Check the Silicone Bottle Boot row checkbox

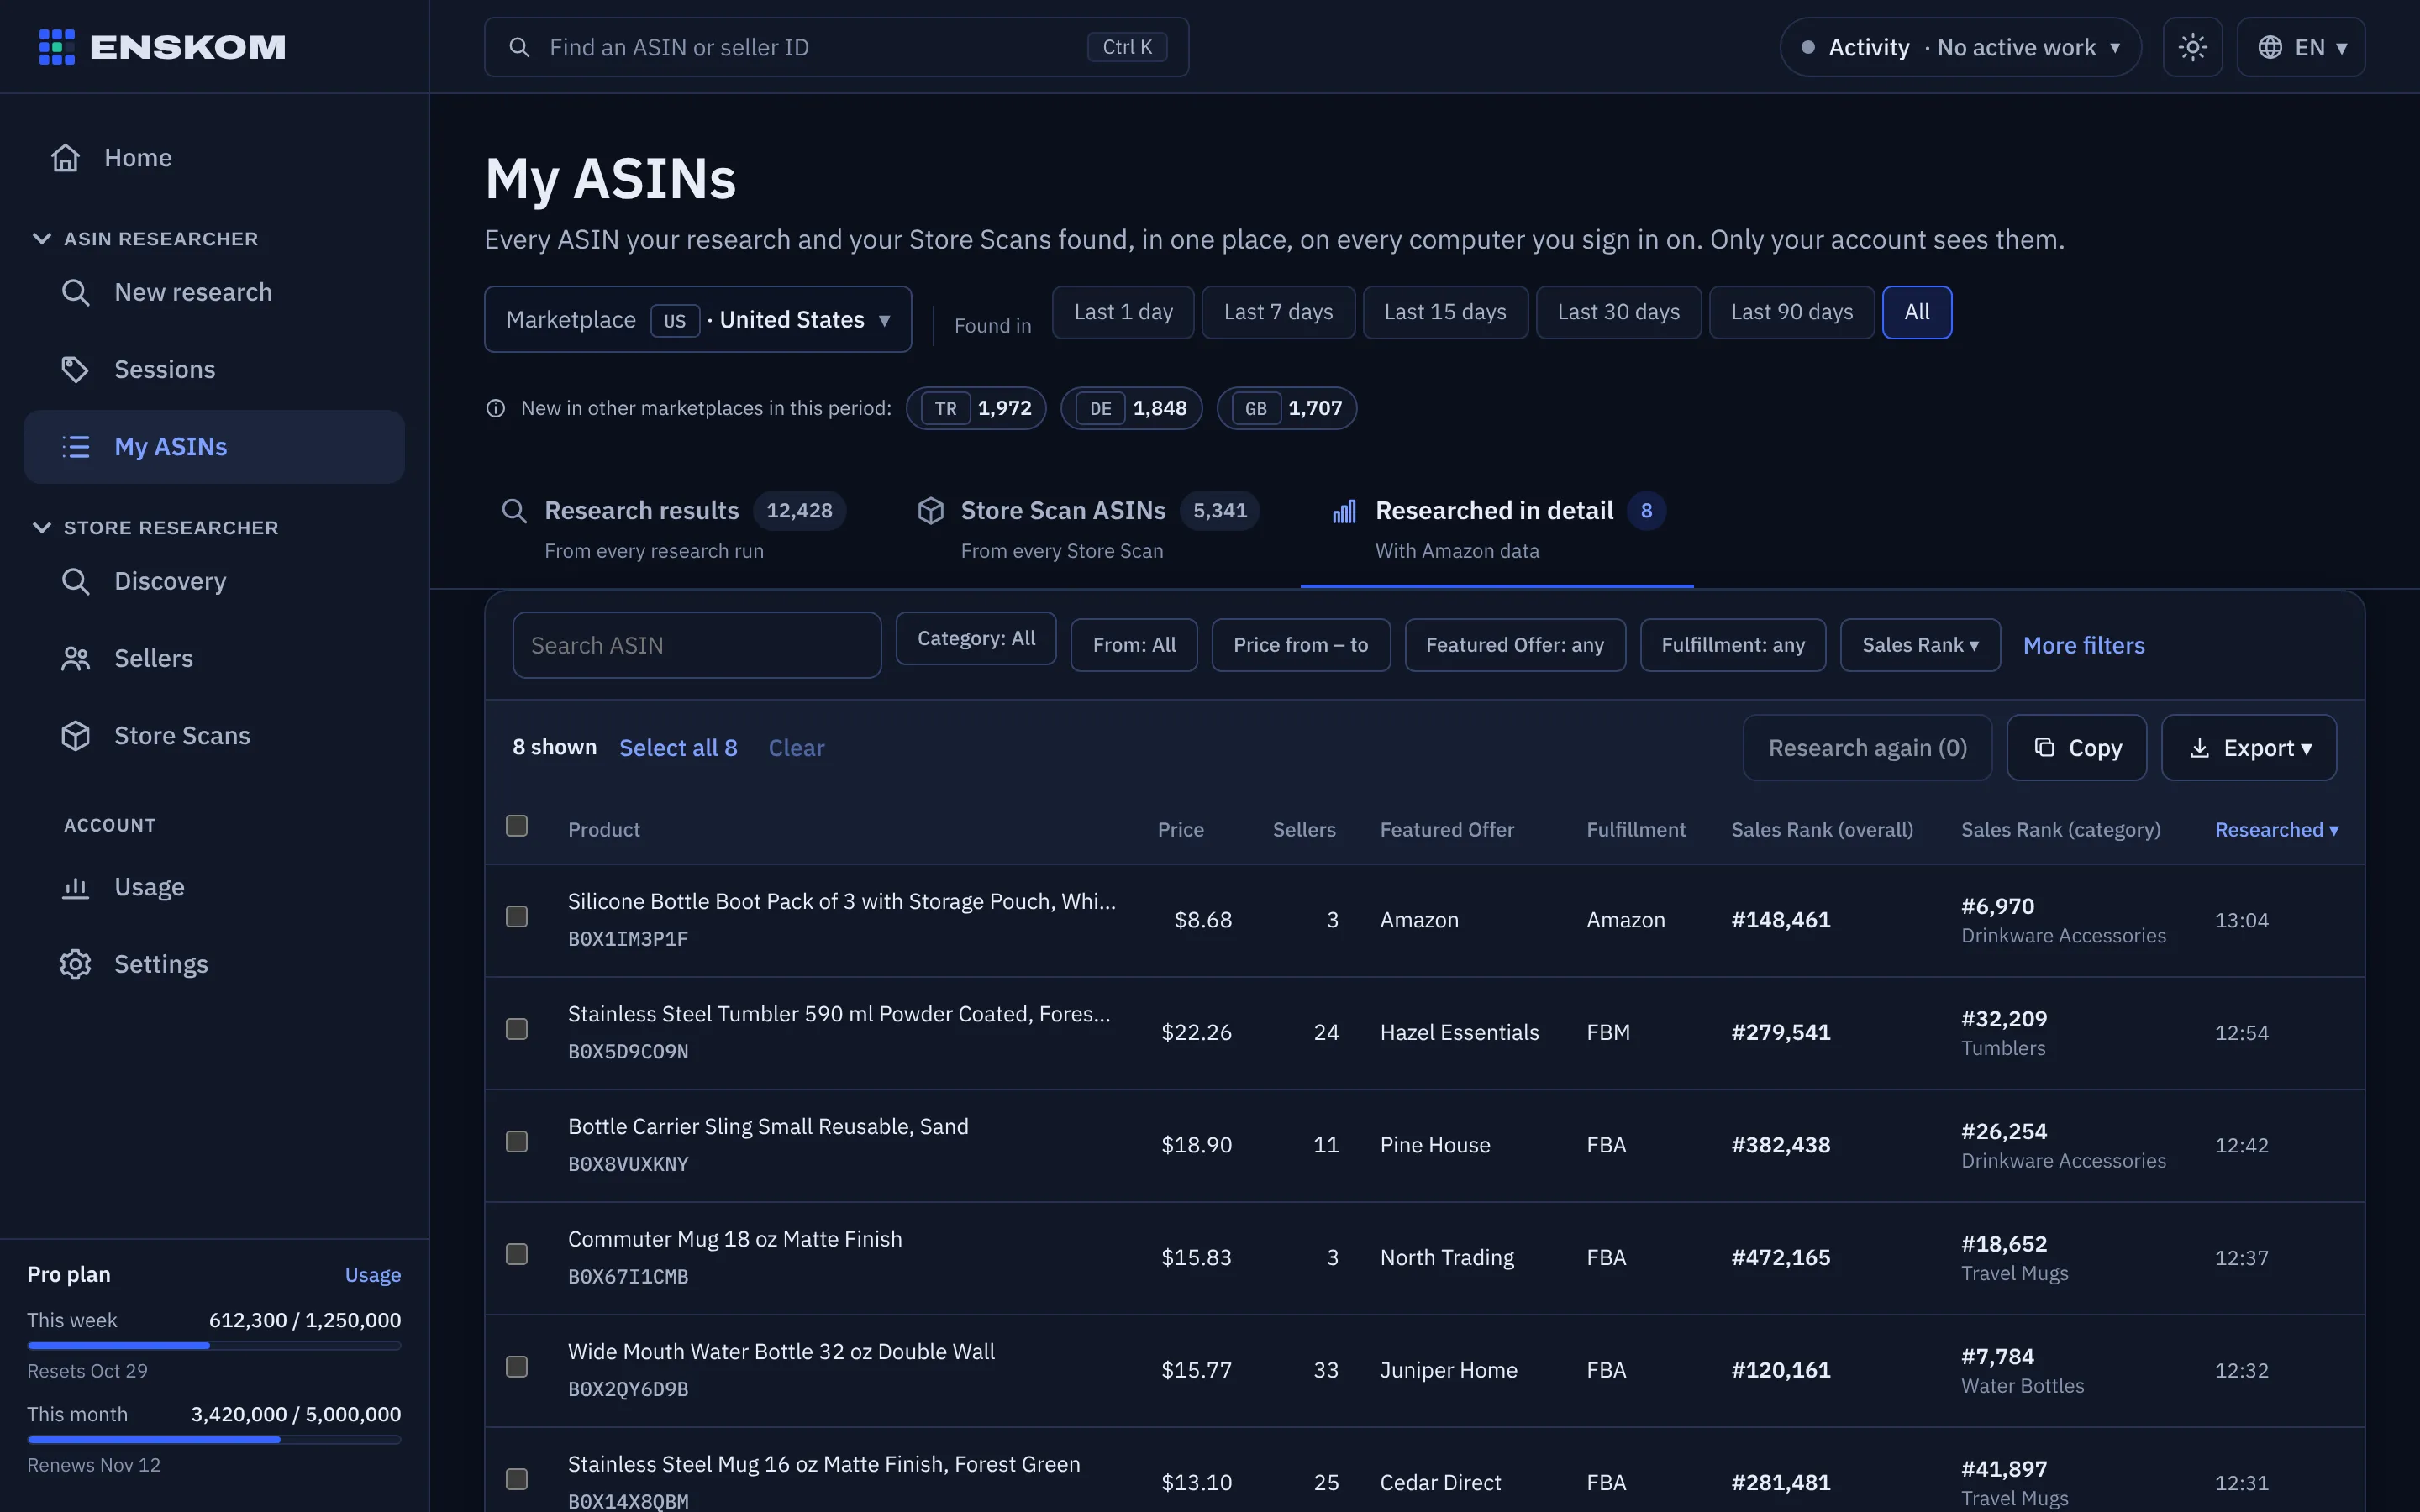tap(517, 917)
